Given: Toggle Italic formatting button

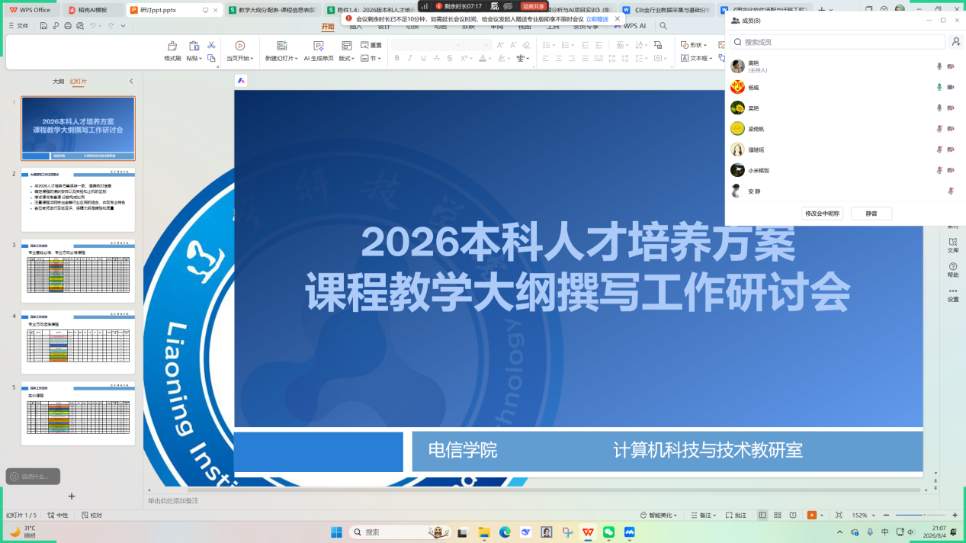Looking at the screenshot, I should [411, 58].
